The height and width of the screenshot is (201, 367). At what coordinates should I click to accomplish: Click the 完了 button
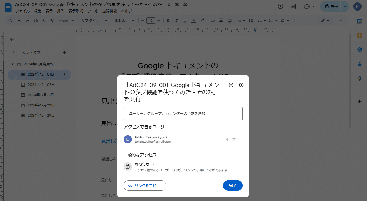click(x=233, y=186)
